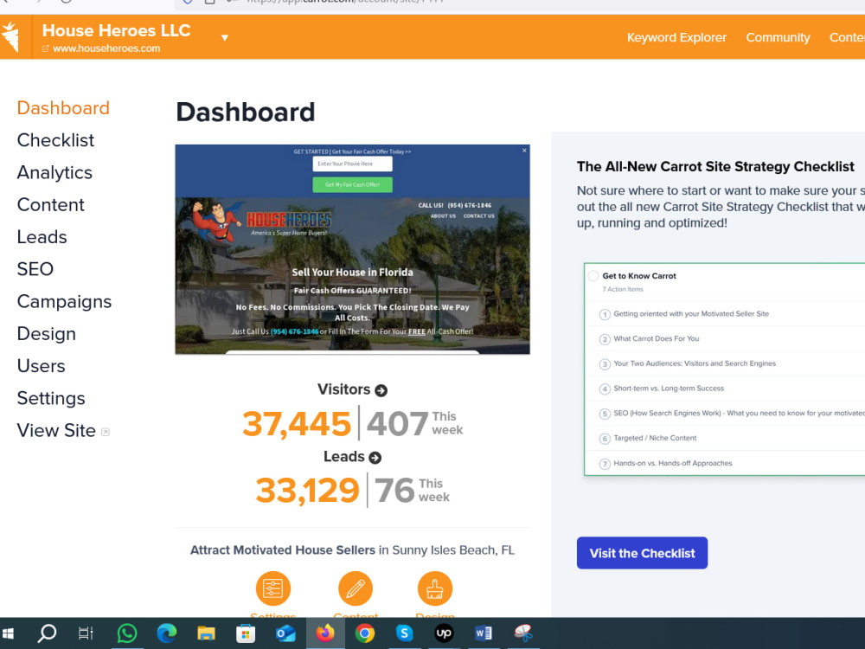
Task: Click Visit the Checklist button
Action: pyautogui.click(x=642, y=553)
